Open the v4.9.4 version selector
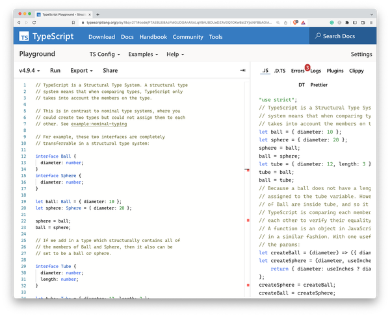This screenshot has width=390, height=316. click(29, 70)
